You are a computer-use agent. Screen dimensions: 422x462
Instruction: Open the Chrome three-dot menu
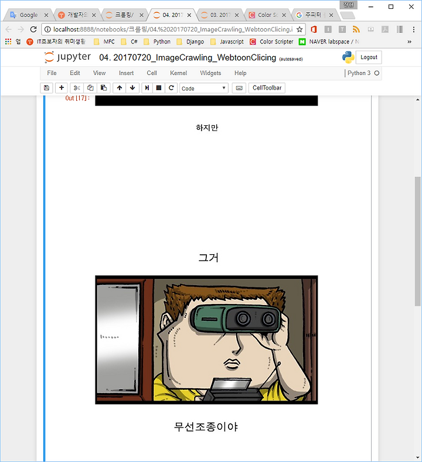click(414, 29)
